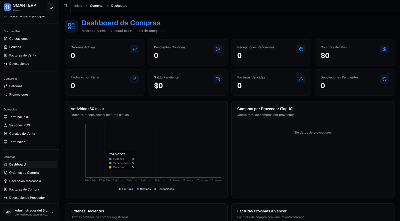Viewport: 400px width, 221px height.
Task: Open Órdenes de Compra in the sidebar
Action: 24,173
